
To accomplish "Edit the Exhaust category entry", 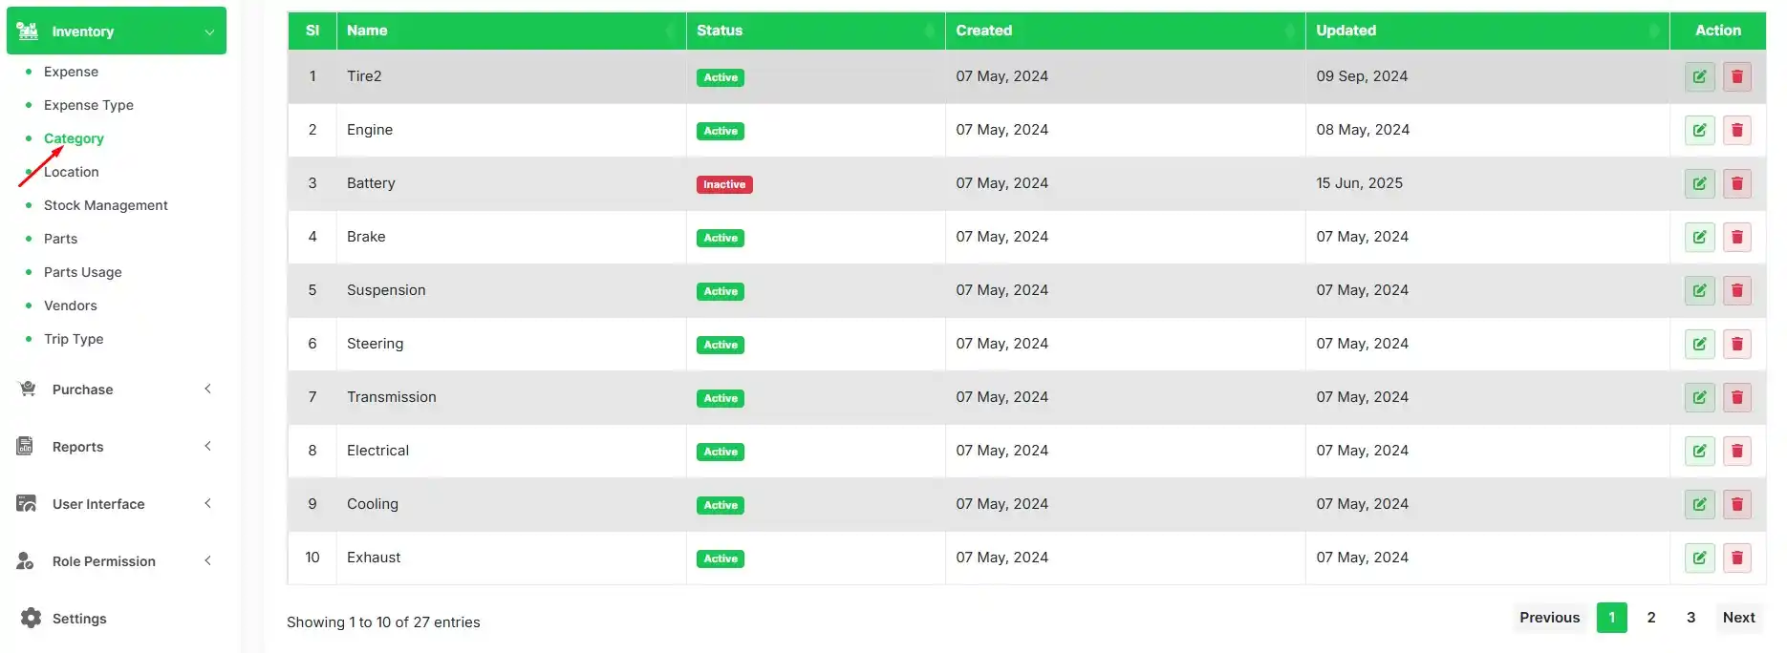I will (x=1699, y=558).
